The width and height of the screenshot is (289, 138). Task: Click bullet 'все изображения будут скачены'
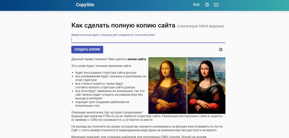pyautogui.click(x=110, y=78)
